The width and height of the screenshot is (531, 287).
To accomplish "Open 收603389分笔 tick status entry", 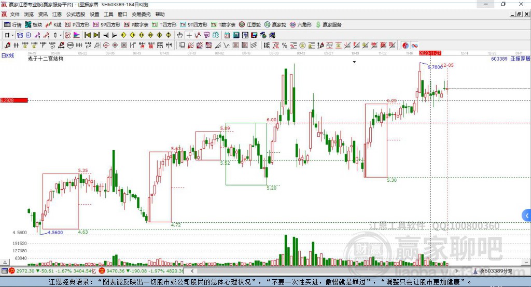I will 493,271.
